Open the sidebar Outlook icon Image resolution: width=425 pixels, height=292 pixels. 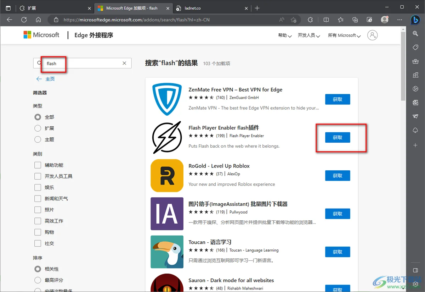pyautogui.click(x=415, y=103)
